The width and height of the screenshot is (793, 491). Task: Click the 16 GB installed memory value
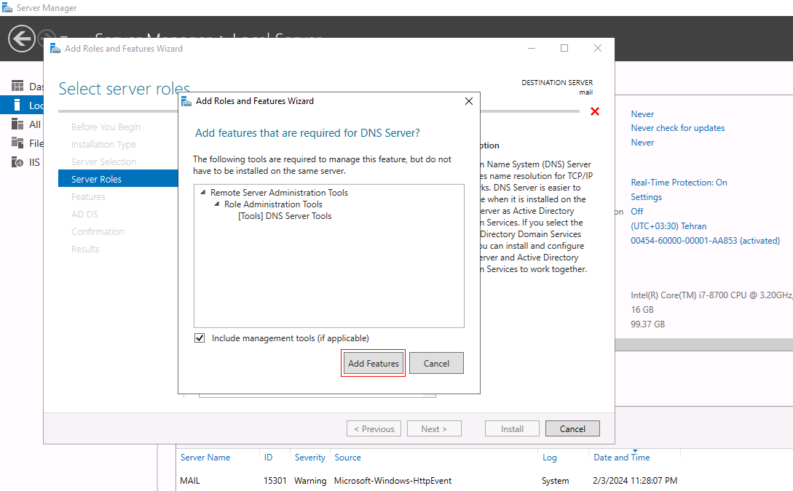642,310
